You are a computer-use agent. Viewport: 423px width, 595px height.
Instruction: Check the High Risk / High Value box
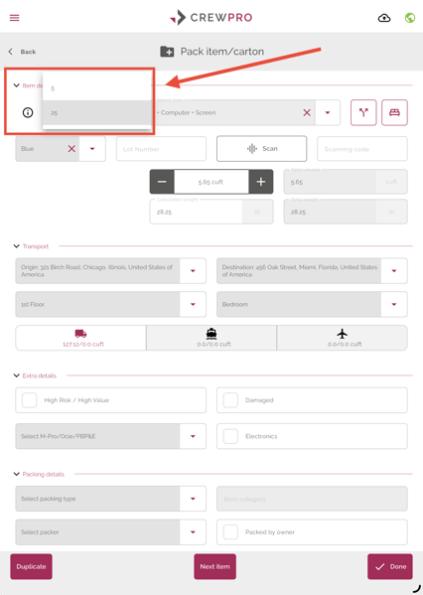(30, 400)
